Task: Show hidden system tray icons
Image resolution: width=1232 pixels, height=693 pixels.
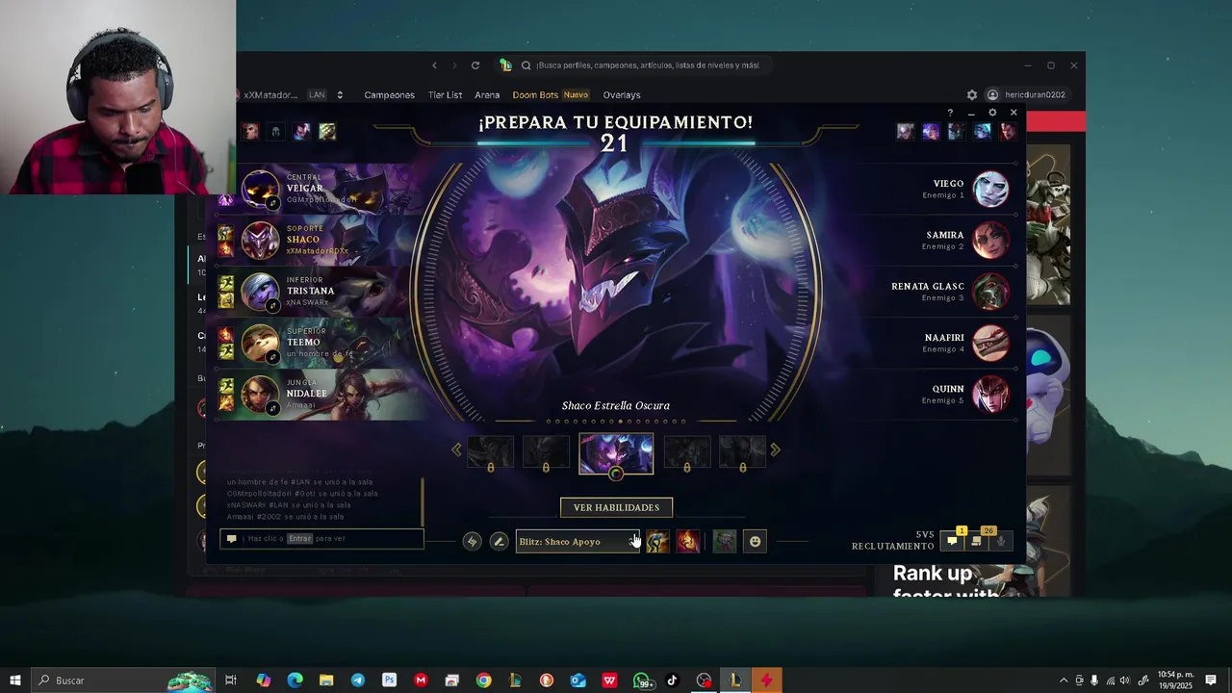Action: click(x=1064, y=680)
